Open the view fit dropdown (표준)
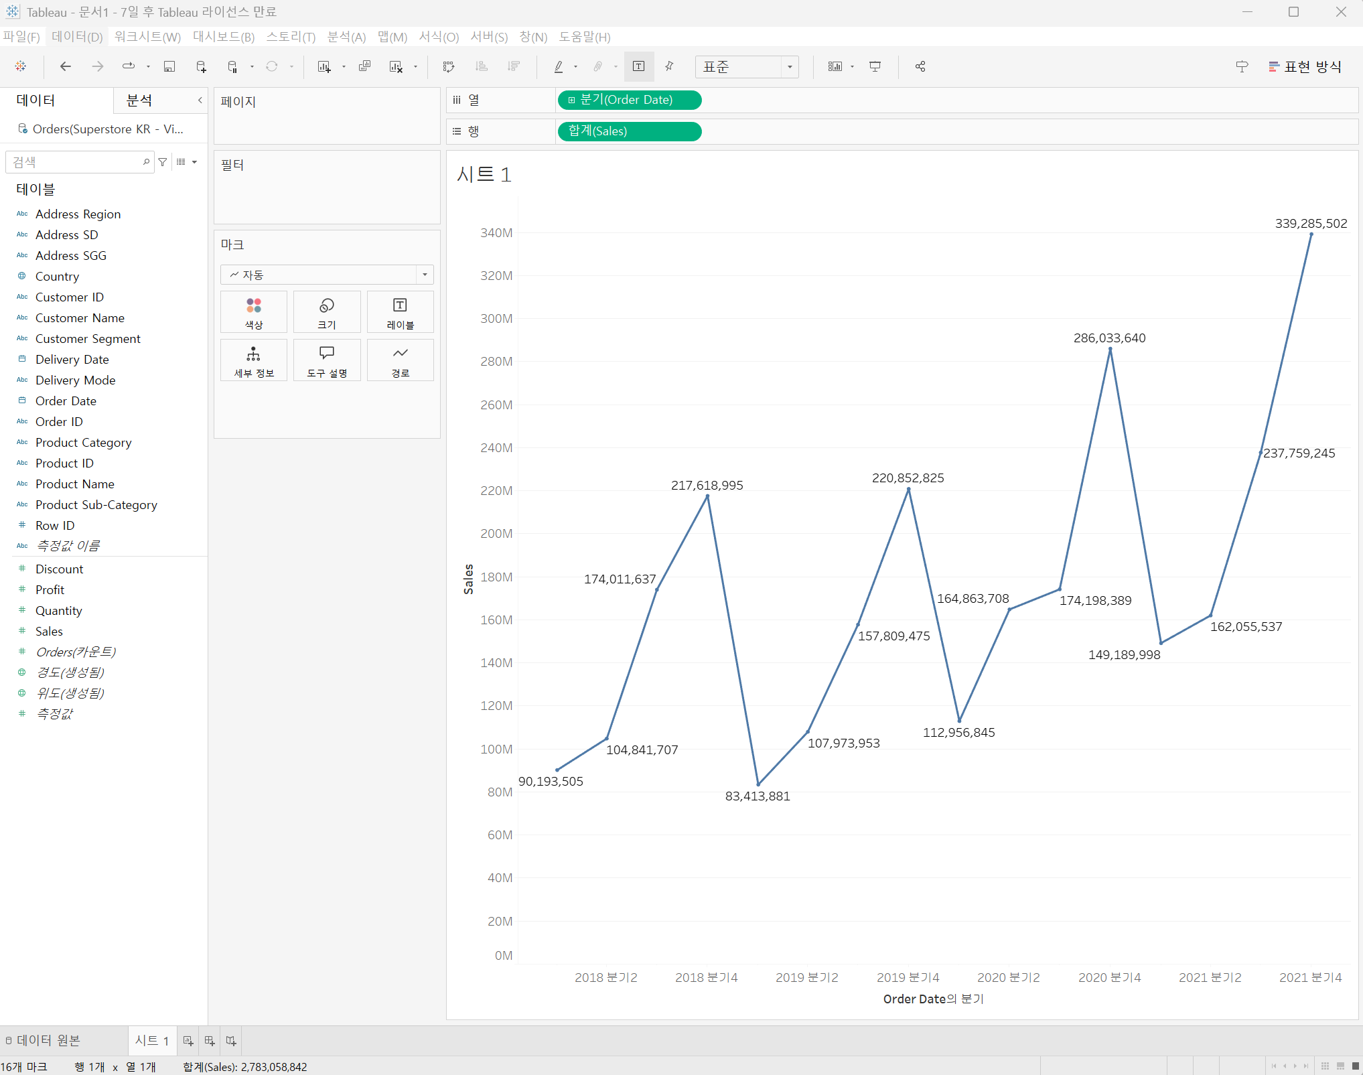1363x1075 pixels. point(747,66)
